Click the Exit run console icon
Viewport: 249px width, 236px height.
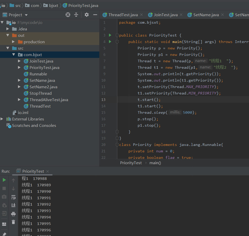coord(4,213)
